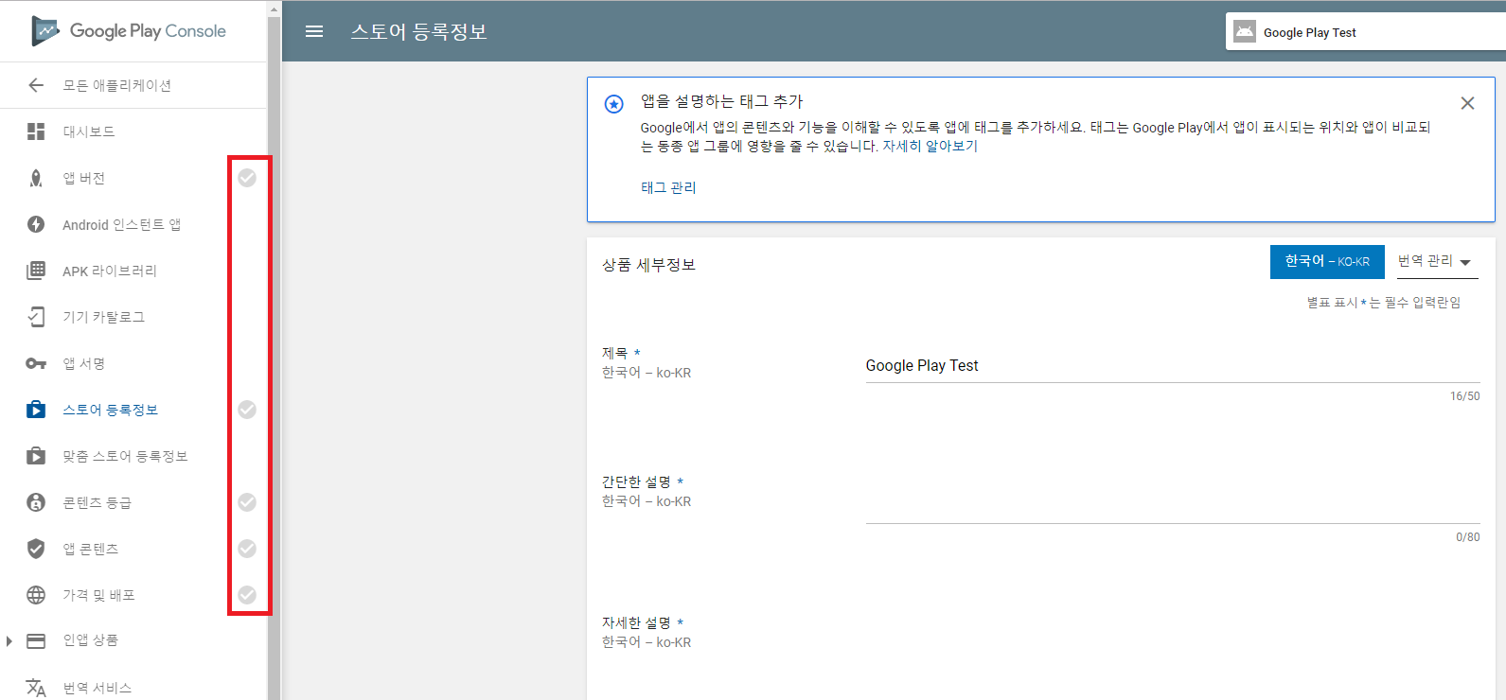Click the Android 인스턴트 앱 lightning icon
This screenshot has height=700, width=1506.
pos(36,224)
